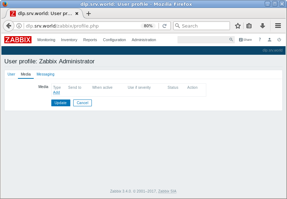Click the Firefox logo in title bar
Image resolution: width=287 pixels, height=199 pixels.
pos(5,4)
